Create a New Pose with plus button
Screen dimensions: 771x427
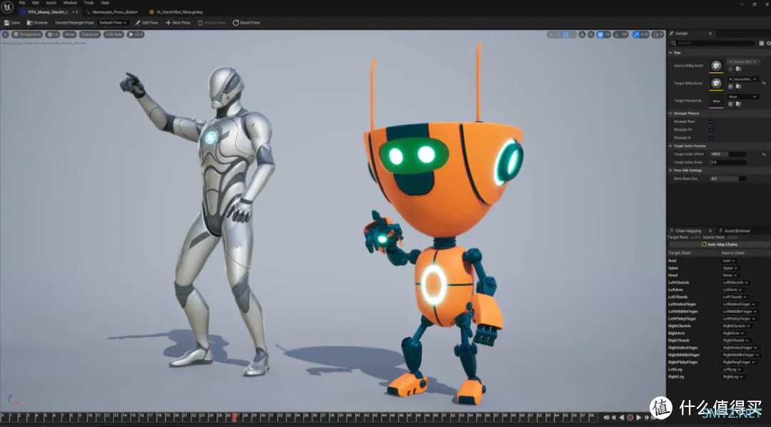pos(178,23)
